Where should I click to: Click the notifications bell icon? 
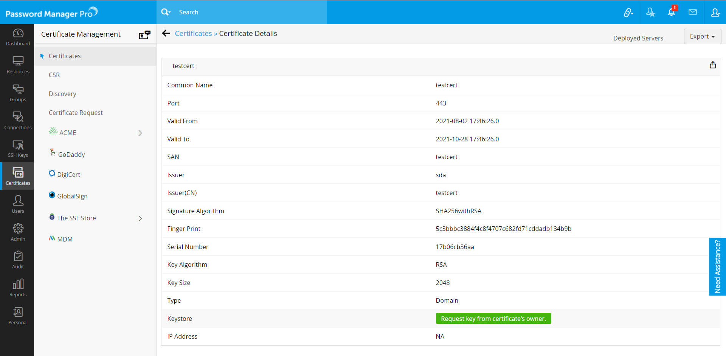[x=672, y=12]
